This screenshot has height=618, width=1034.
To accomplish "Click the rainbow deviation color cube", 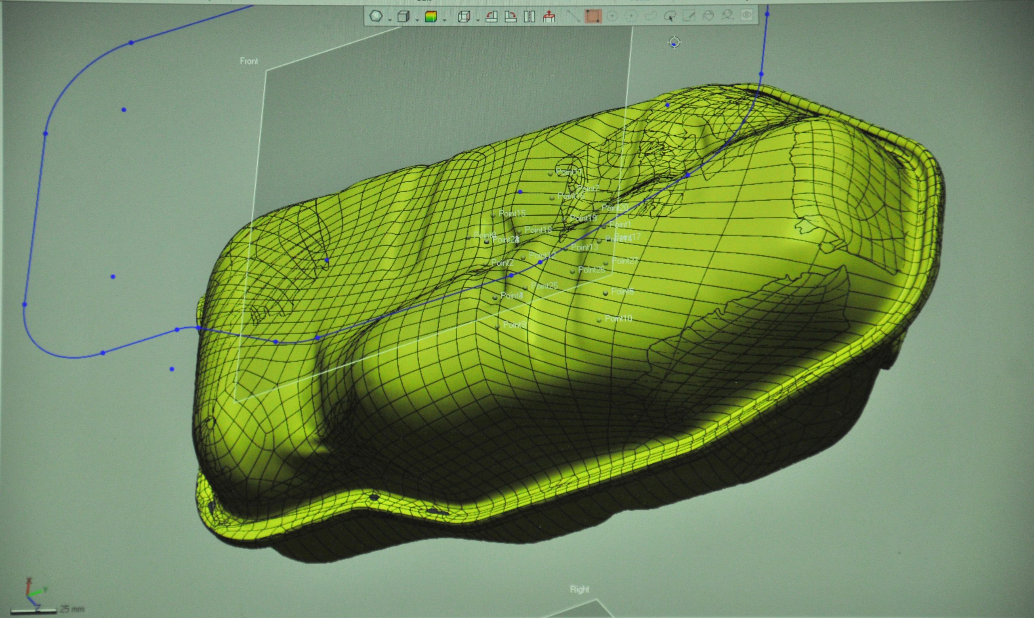I will click(x=431, y=17).
